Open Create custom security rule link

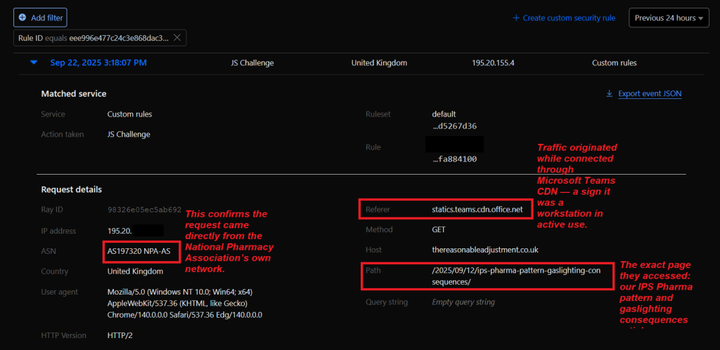pos(564,18)
